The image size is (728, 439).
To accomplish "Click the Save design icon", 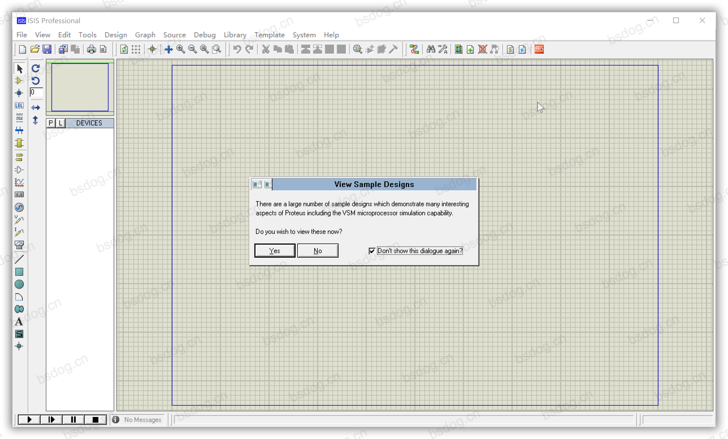I will coord(47,49).
